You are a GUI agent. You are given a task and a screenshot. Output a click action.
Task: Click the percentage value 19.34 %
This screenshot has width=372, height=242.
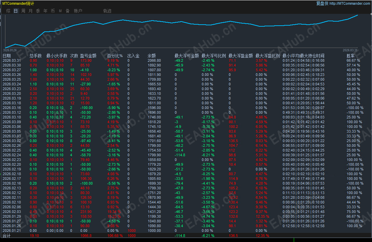[114, 212]
